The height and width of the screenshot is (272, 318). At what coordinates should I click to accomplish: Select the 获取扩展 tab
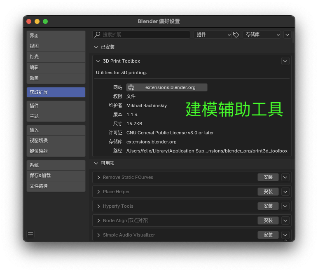coord(56,92)
